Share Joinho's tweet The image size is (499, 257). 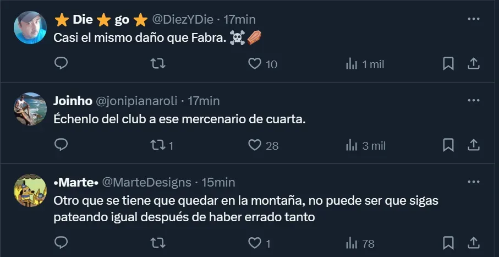(x=473, y=145)
